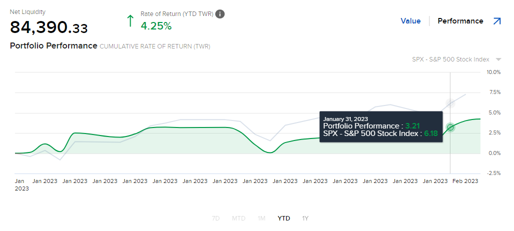
Task: Click the 10.0% y-axis label
Action: 493,72
